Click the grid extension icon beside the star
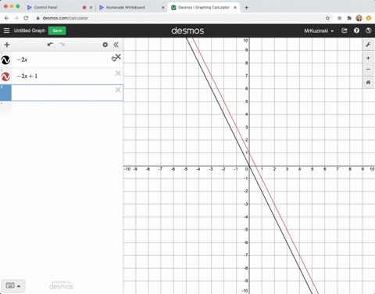 pos(339,18)
